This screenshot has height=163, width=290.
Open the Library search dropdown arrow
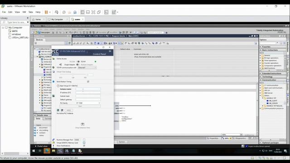(28, 22)
